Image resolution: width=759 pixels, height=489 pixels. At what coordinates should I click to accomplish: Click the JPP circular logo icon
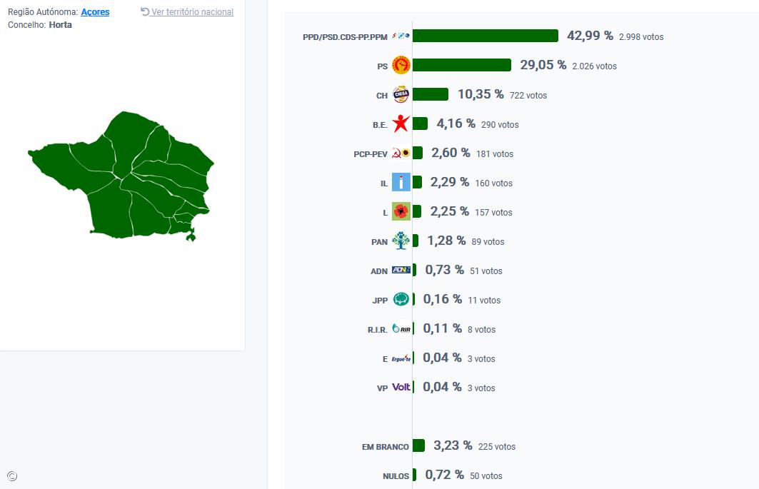pyautogui.click(x=401, y=299)
